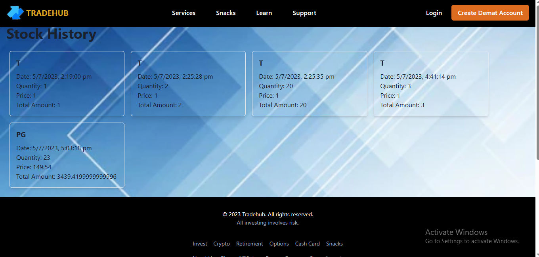539x257 pixels.
Task: Select the T stock card dated 2:19:00 pm
Action: 67,83
